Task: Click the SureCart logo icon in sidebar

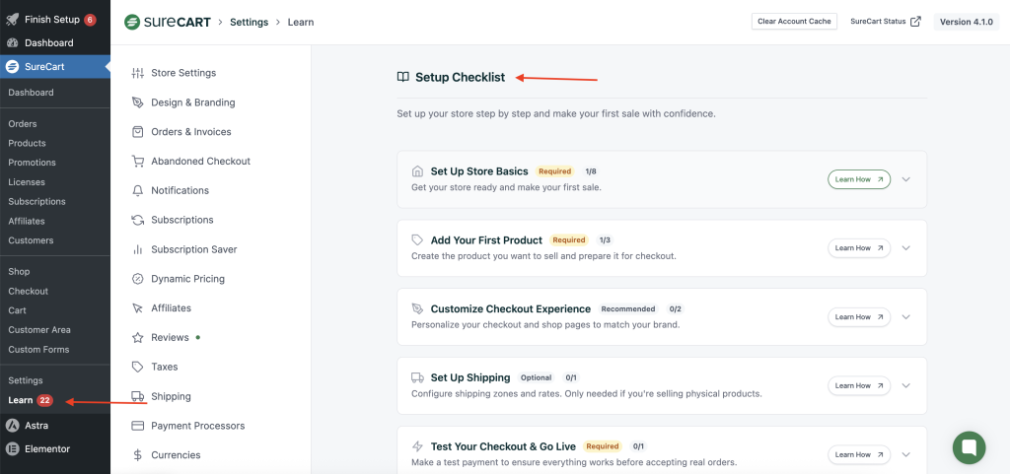Action: coord(12,67)
